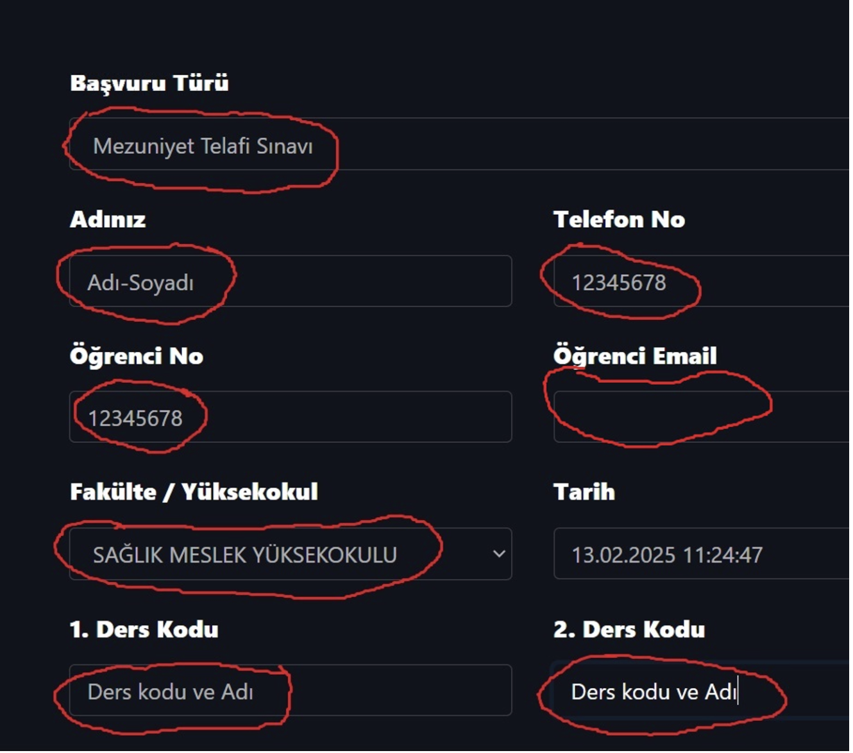Screen dimensions: 853x753
Task: Click the Başvuru Türü label
Action: pos(149,83)
